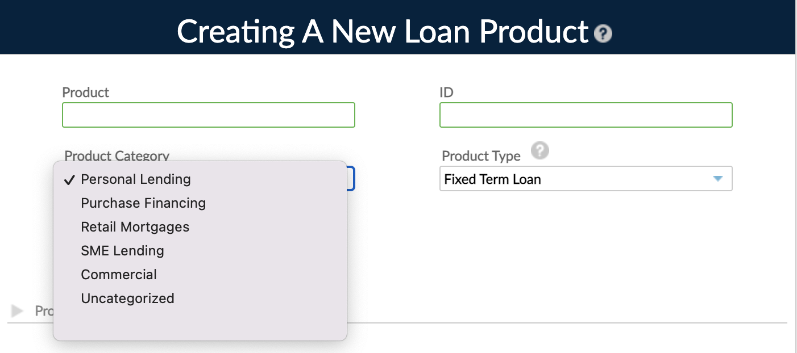Viewport: 797px width, 353px height.
Task: Select Purchase Financing as the product category
Action: pos(143,203)
